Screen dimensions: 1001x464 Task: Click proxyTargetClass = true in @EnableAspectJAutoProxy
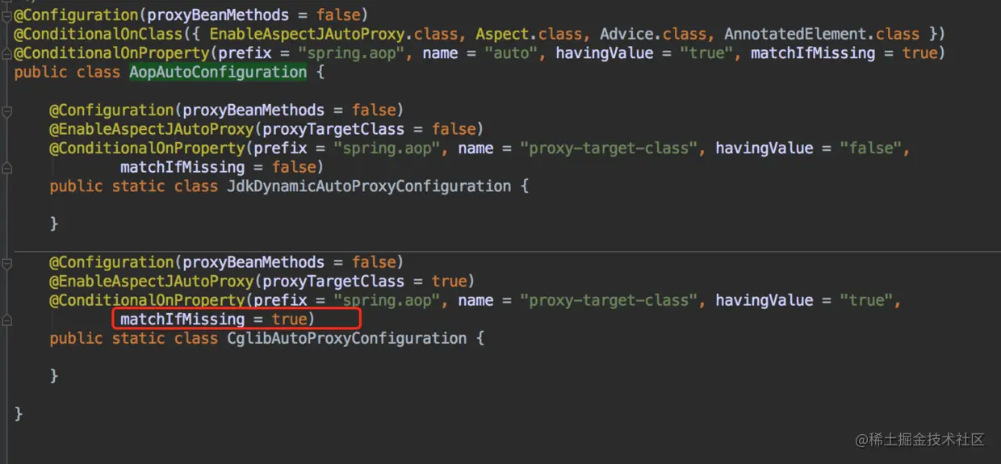coord(365,282)
